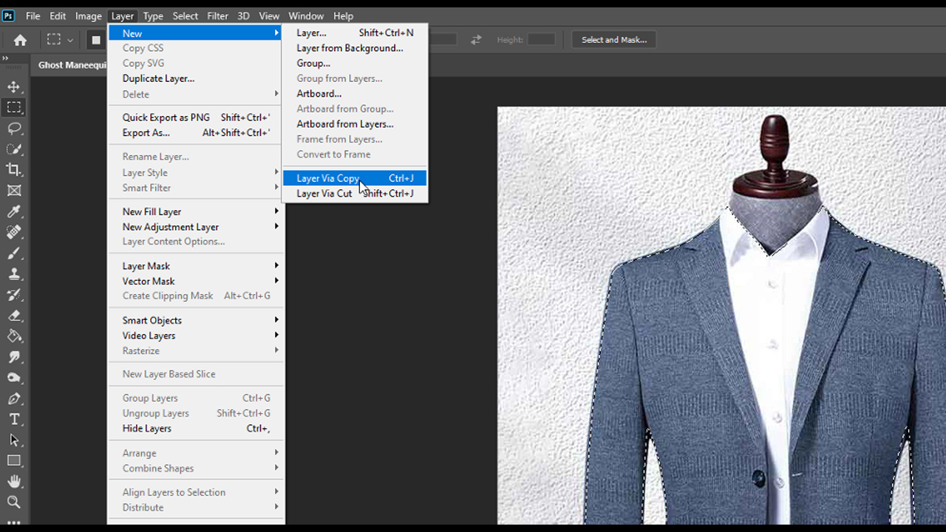The height and width of the screenshot is (532, 946).
Task: Pick the Eyedropper tool
Action: pyautogui.click(x=14, y=212)
